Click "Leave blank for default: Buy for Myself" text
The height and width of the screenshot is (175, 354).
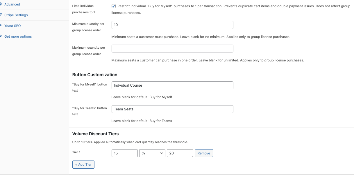(142, 97)
